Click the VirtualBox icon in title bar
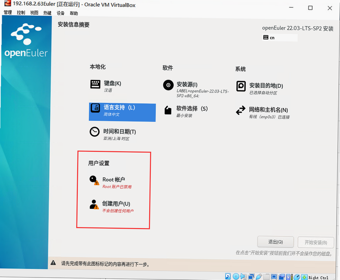 click(8, 3)
